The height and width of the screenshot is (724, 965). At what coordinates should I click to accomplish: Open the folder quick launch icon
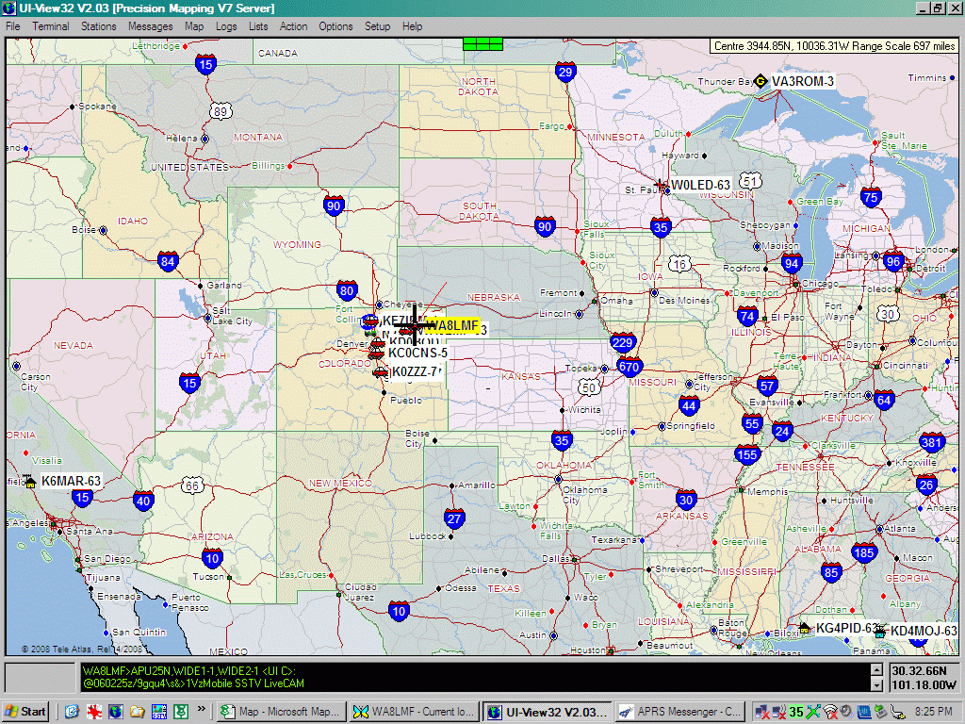point(137,712)
